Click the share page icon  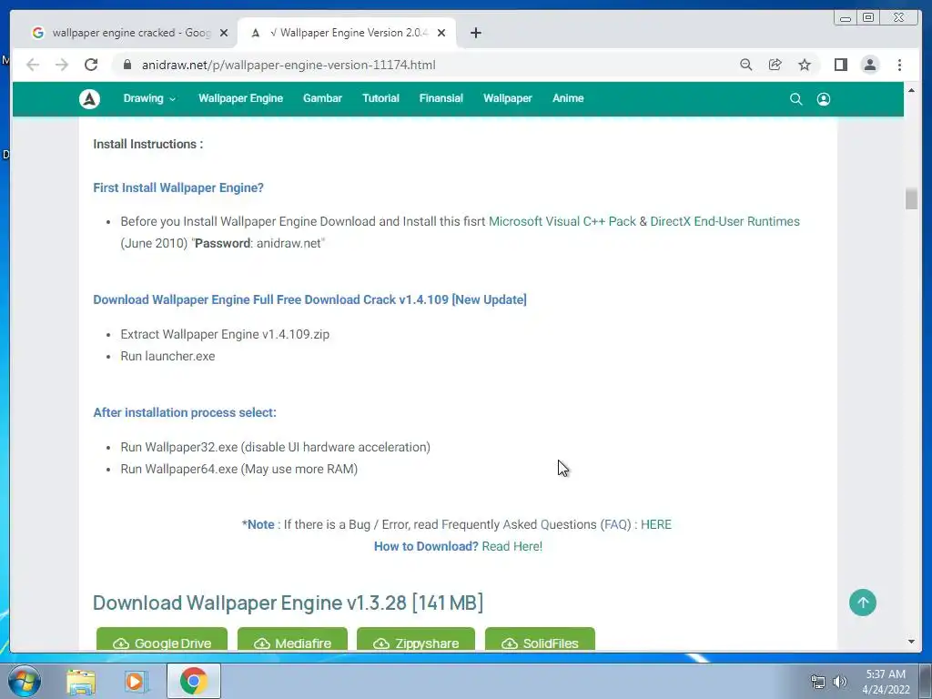point(775,65)
